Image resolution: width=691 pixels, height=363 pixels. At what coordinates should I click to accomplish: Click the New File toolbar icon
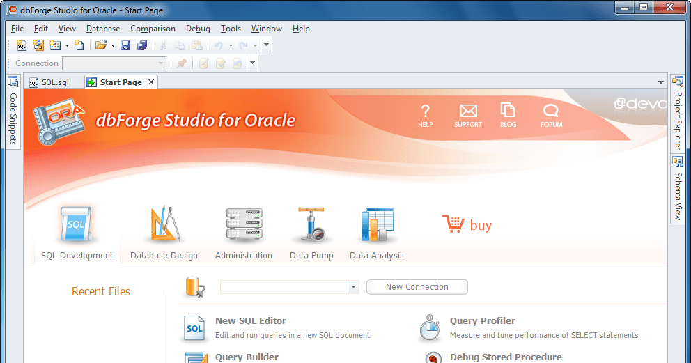[79, 45]
